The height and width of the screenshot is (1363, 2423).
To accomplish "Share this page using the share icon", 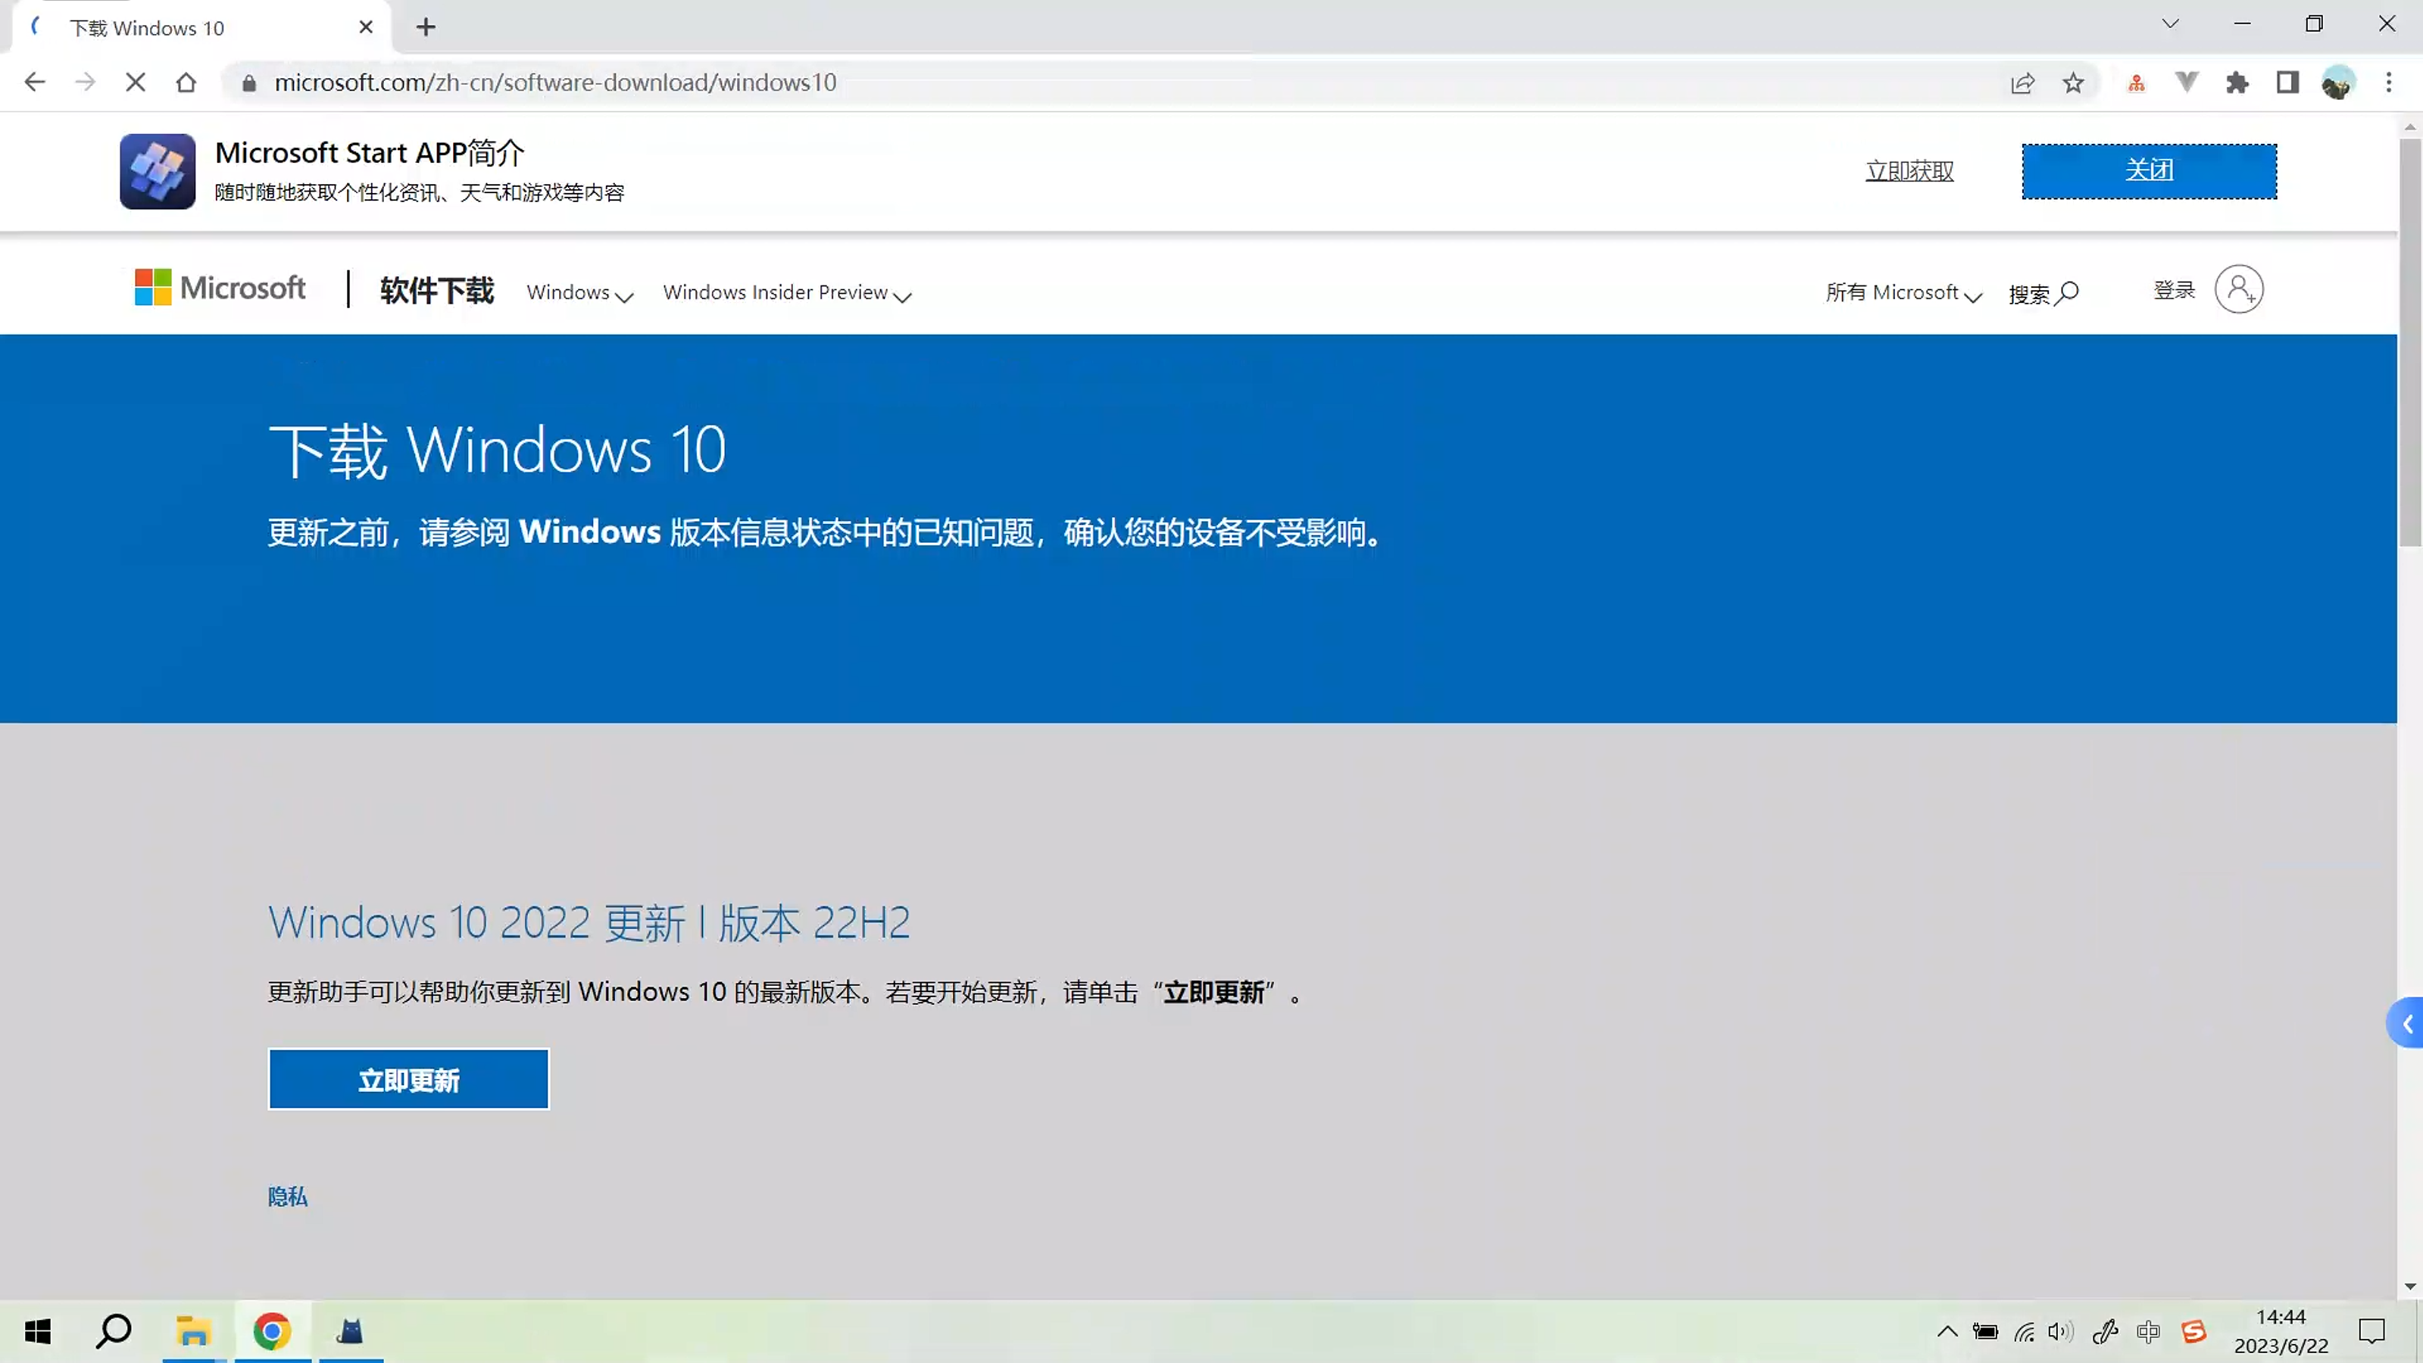I will pyautogui.click(x=2022, y=83).
